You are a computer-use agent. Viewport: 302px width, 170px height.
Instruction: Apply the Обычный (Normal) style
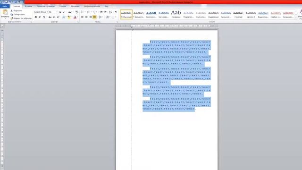(x=126, y=14)
